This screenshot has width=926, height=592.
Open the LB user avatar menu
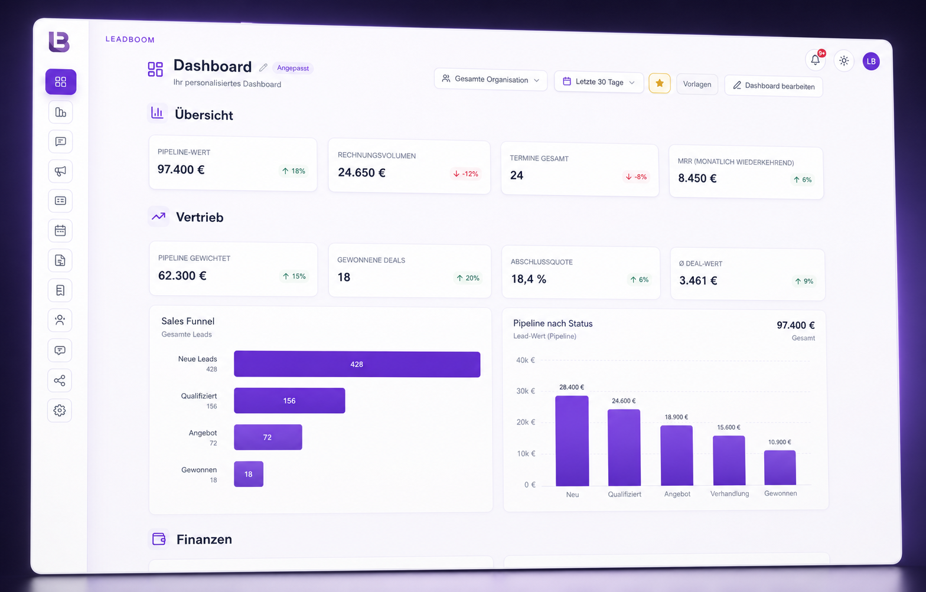(871, 61)
